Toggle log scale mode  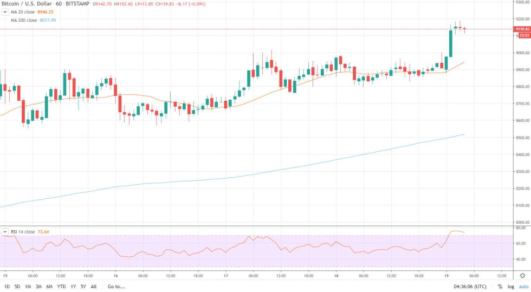(x=510, y=286)
